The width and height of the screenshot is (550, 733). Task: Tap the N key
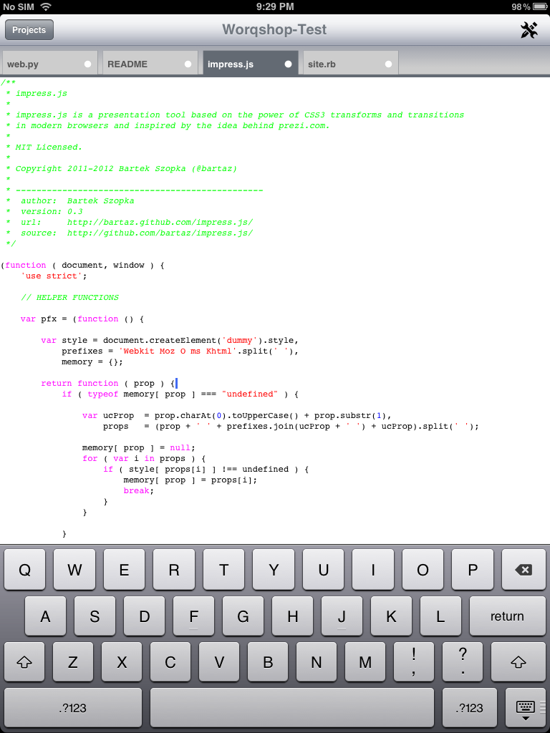click(x=317, y=662)
